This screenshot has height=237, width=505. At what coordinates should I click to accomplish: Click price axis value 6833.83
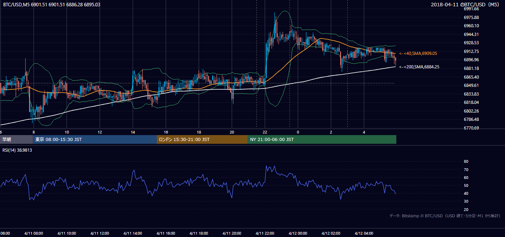[471, 94]
